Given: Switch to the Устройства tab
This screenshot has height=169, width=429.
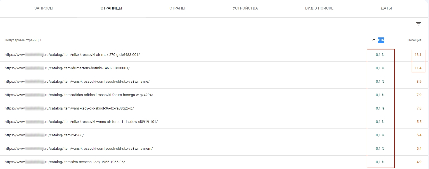Looking at the screenshot, I should [x=245, y=8].
